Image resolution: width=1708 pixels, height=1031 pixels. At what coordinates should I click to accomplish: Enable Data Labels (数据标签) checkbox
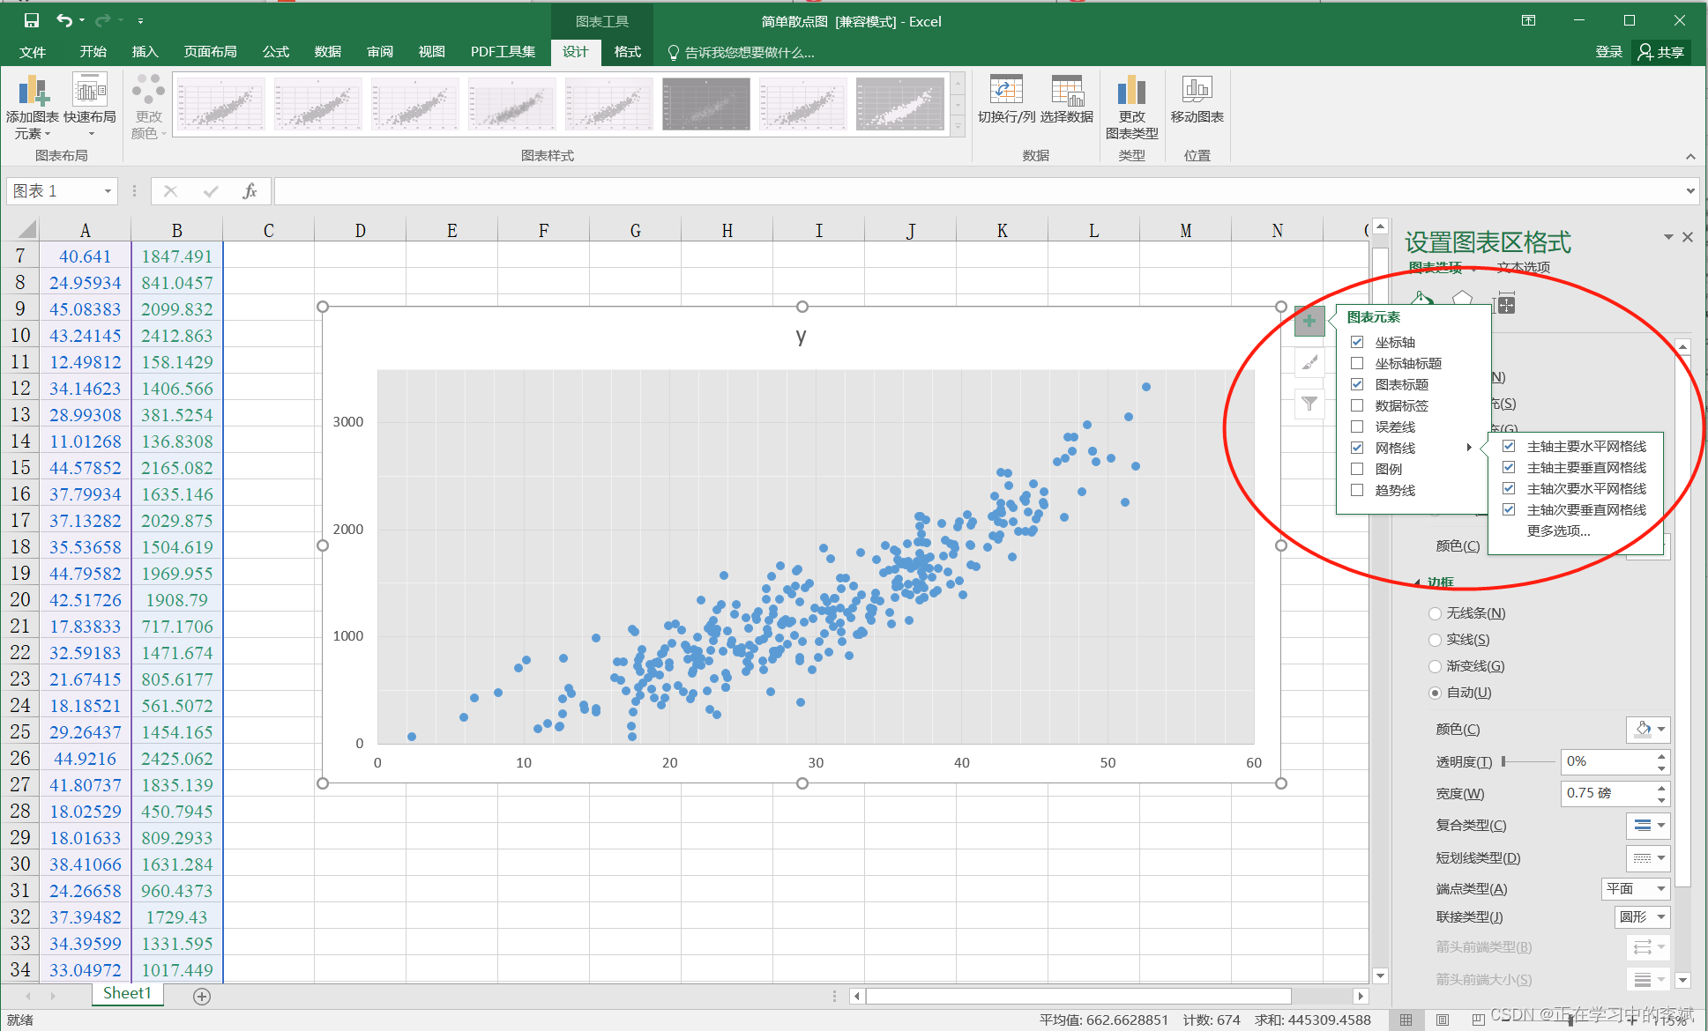click(x=1357, y=405)
